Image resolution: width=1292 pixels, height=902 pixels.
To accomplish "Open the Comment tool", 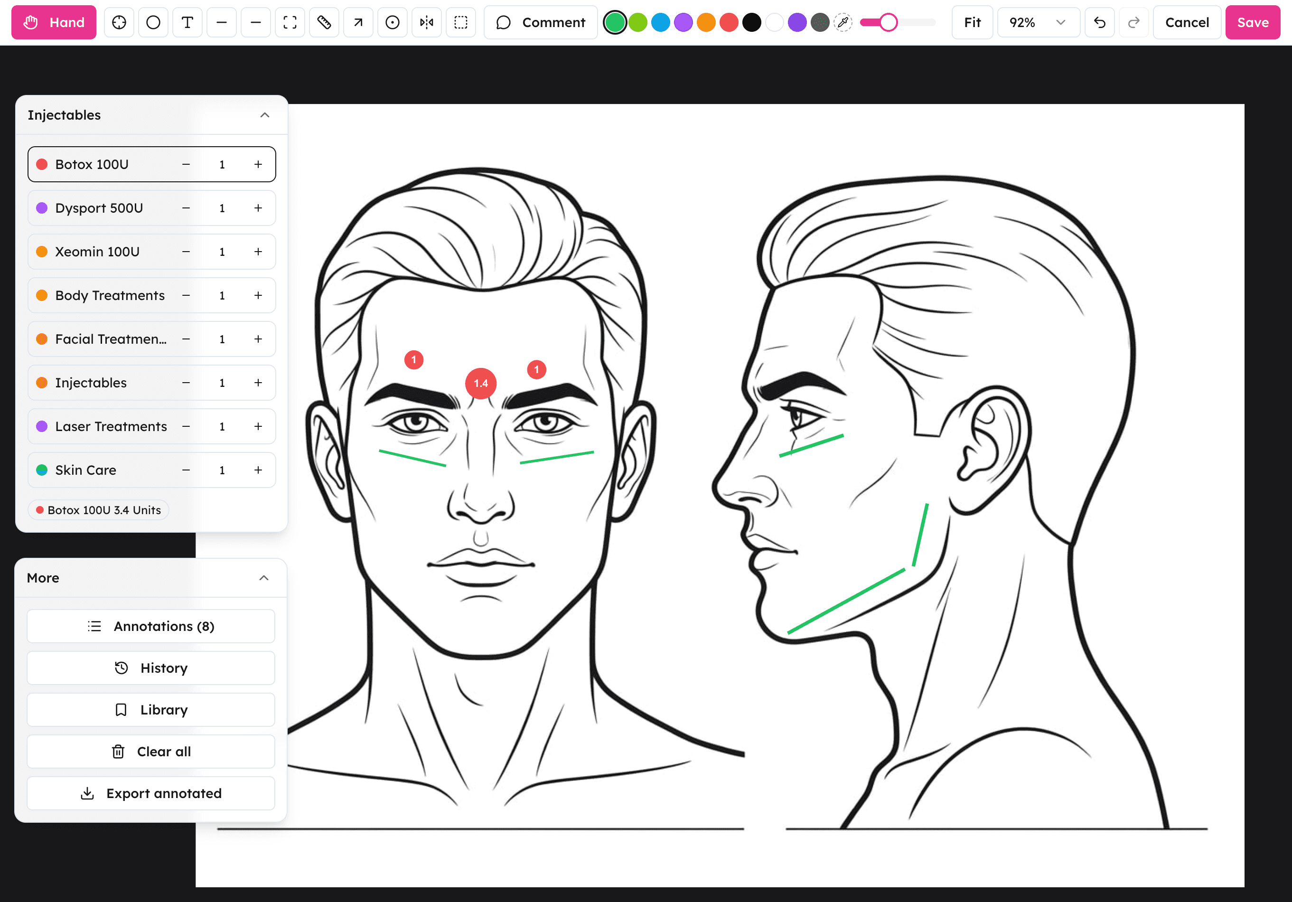I will click(540, 22).
